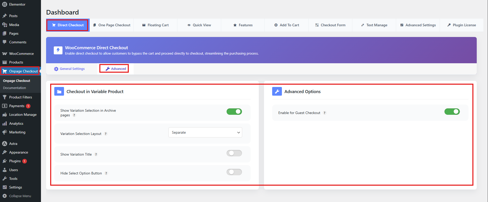488x202 pixels.
Task: Click help icon beside Enable for Guest Checkout
Action: pyautogui.click(x=325, y=113)
